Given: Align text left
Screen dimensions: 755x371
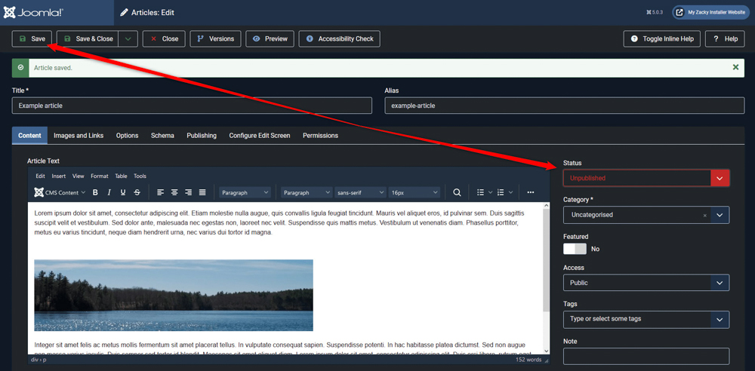Looking at the screenshot, I should 160,192.
